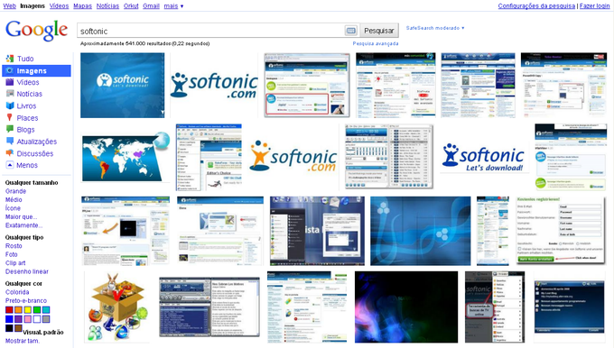Open Configurações da pesquisa link

(536, 6)
